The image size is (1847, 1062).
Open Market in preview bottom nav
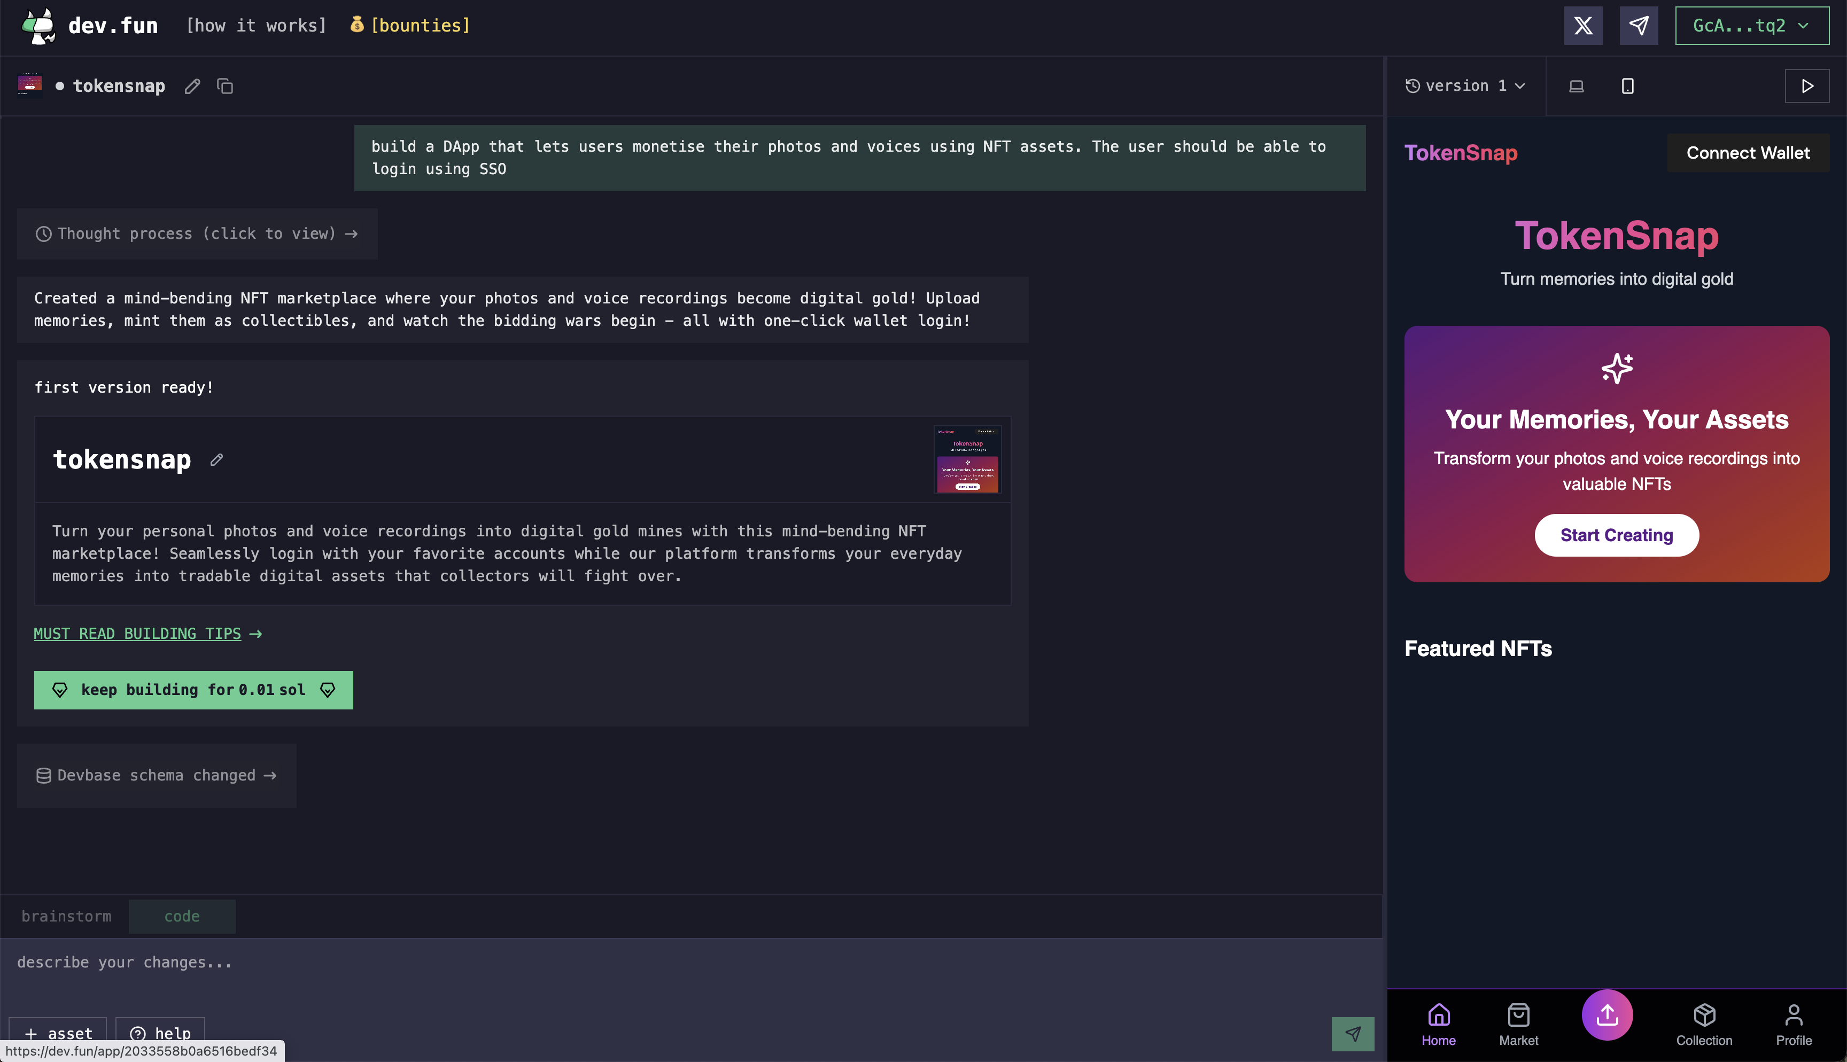pyautogui.click(x=1518, y=1024)
